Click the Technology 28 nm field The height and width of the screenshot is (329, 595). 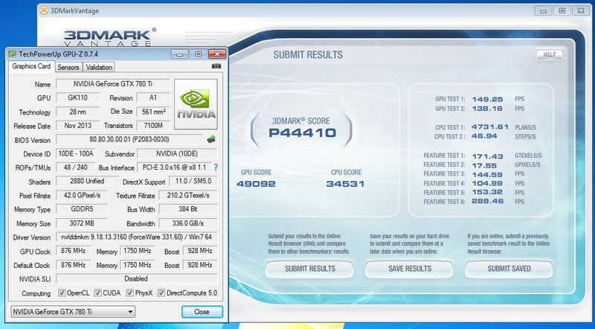78,112
